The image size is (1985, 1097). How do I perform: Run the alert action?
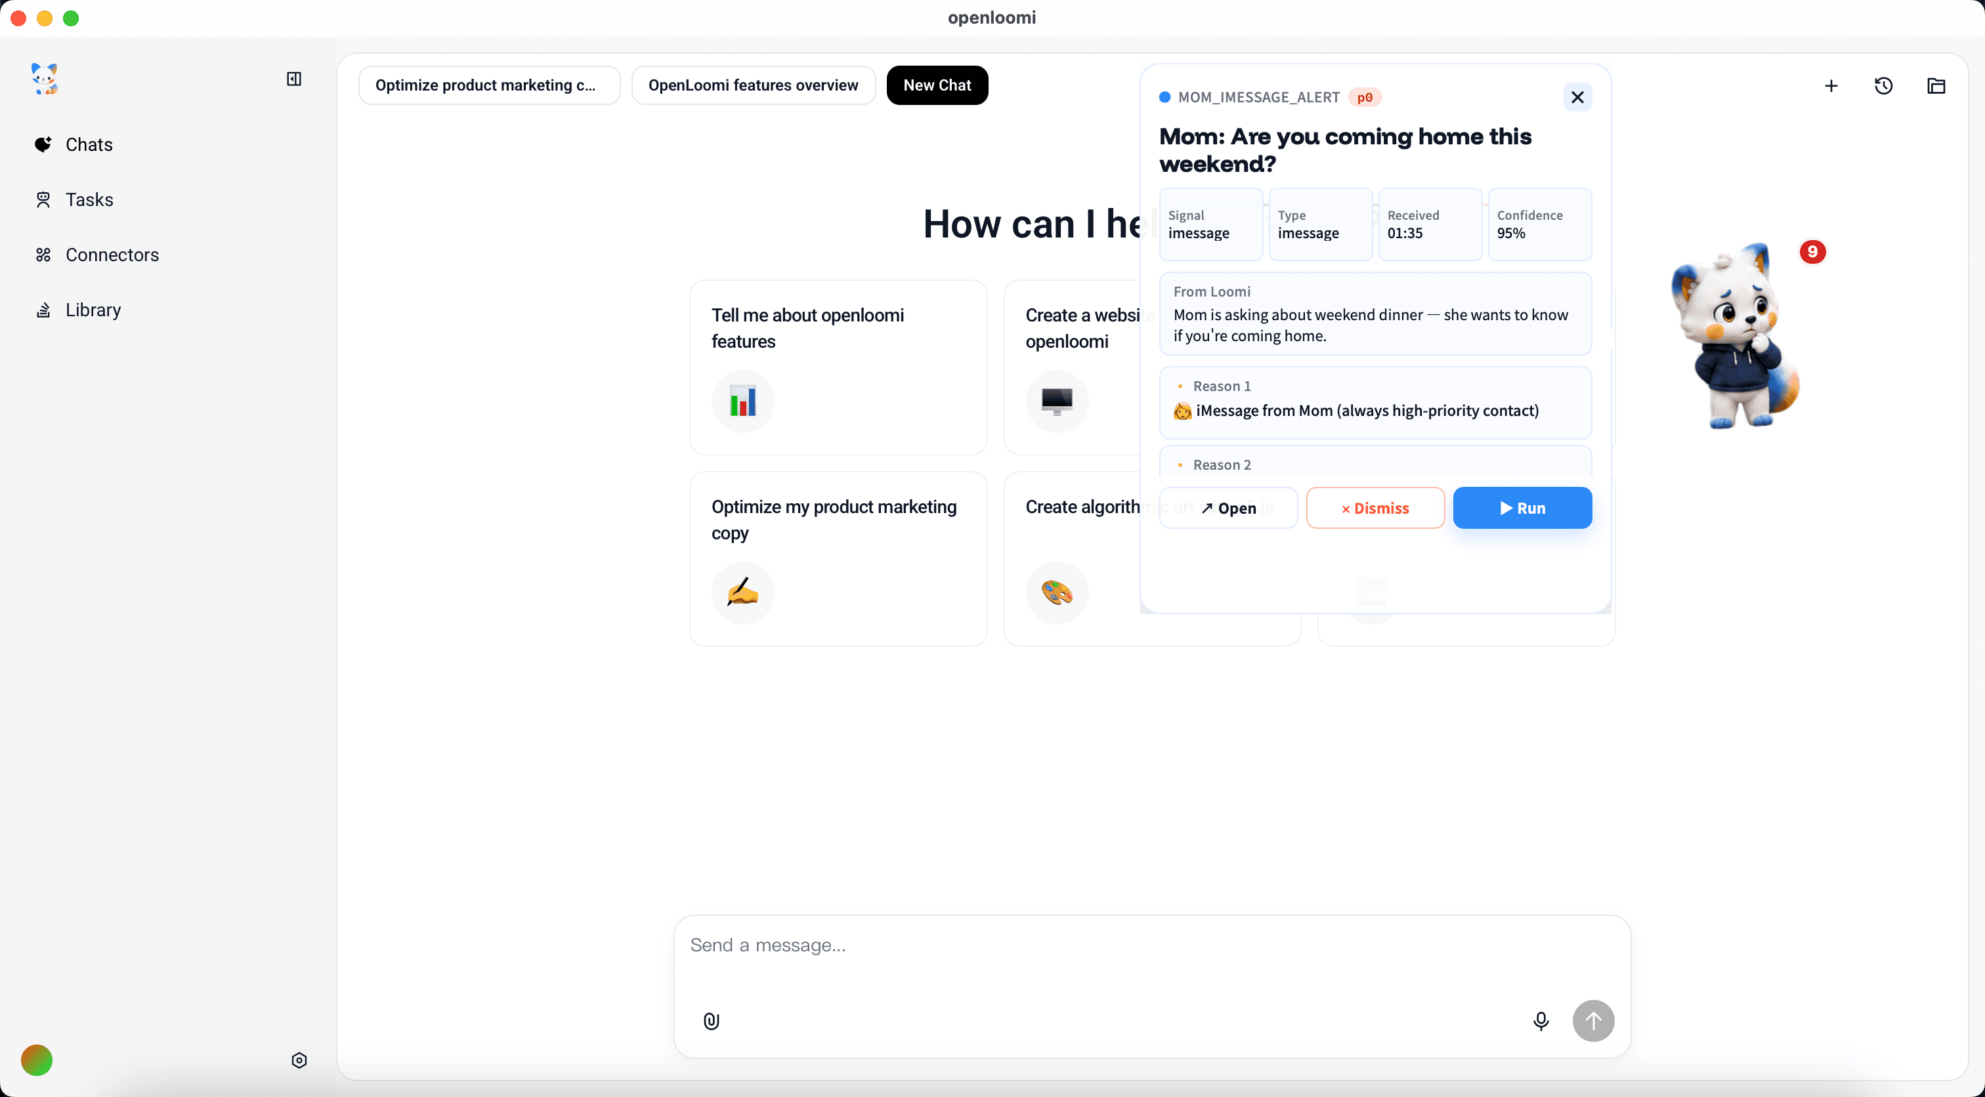1522,508
